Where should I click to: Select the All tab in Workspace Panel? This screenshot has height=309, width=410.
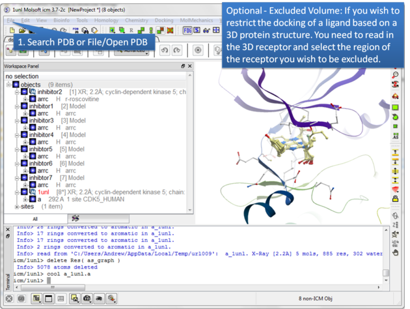click(35, 219)
